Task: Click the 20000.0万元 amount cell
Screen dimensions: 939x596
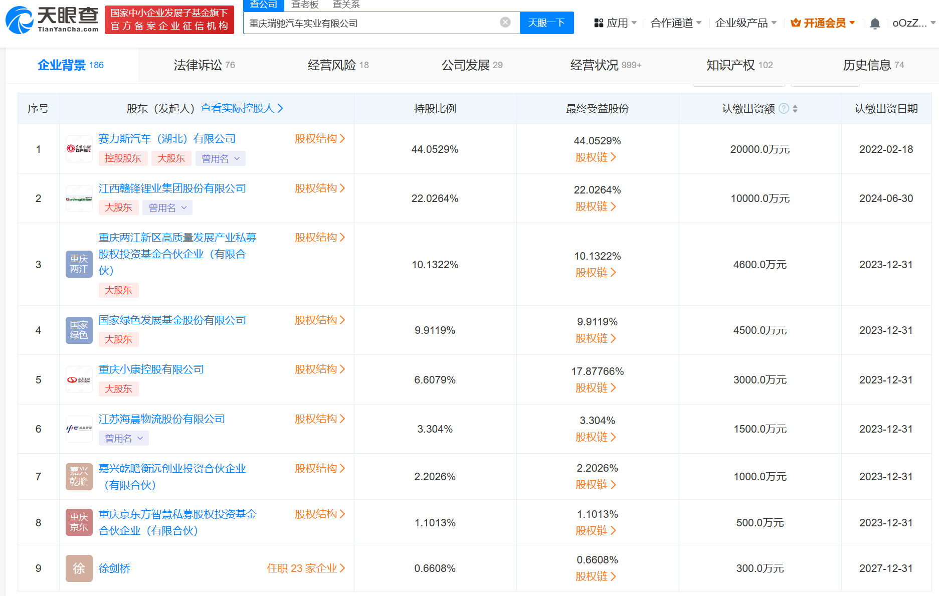Action: (760, 149)
